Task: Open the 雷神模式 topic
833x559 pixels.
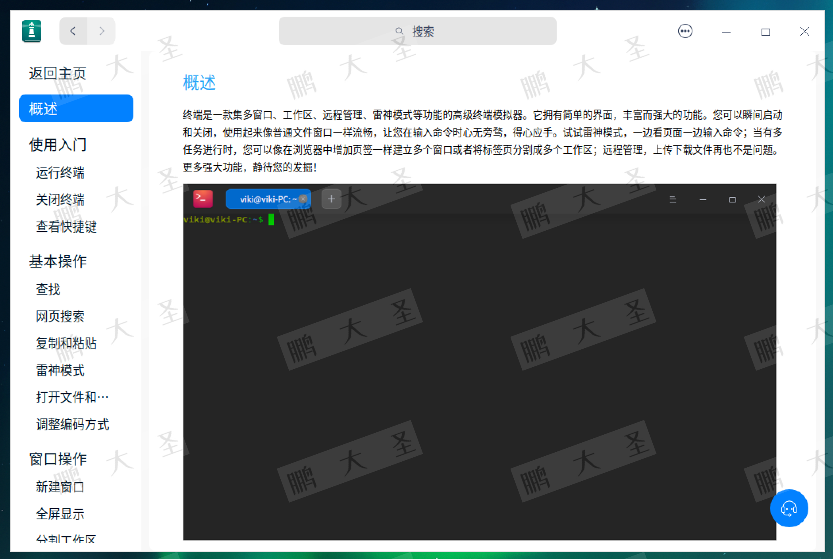Action: pos(60,370)
